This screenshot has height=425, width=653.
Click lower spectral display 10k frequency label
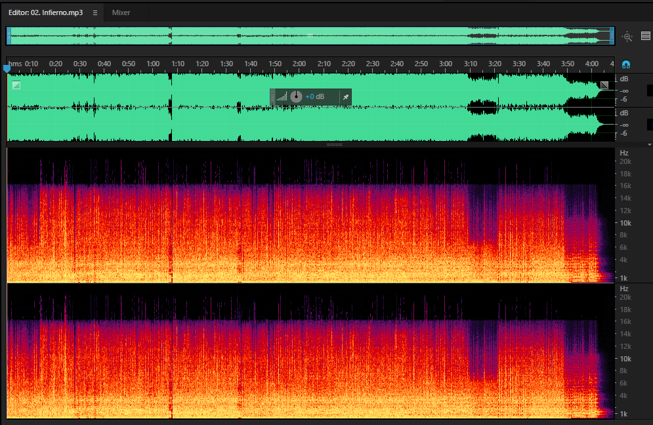click(x=625, y=359)
